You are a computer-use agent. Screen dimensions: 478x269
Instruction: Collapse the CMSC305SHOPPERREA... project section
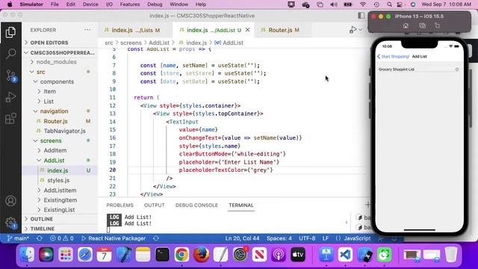pyautogui.click(x=60, y=53)
